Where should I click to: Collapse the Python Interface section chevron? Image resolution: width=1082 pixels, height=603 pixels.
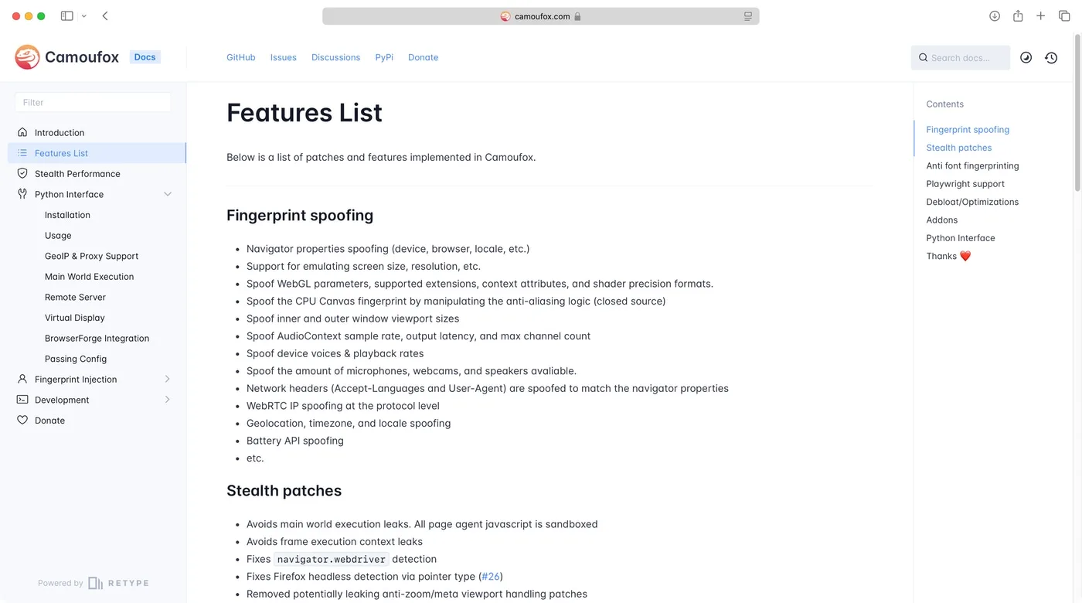(168, 194)
